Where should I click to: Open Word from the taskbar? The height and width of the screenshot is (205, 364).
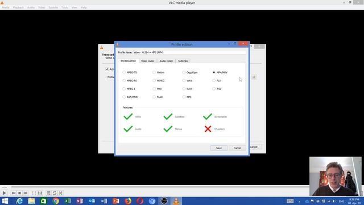click(104, 201)
